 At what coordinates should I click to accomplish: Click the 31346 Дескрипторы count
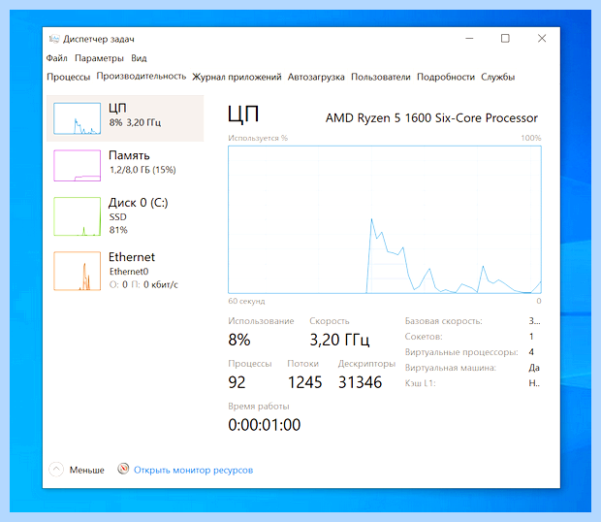360,382
